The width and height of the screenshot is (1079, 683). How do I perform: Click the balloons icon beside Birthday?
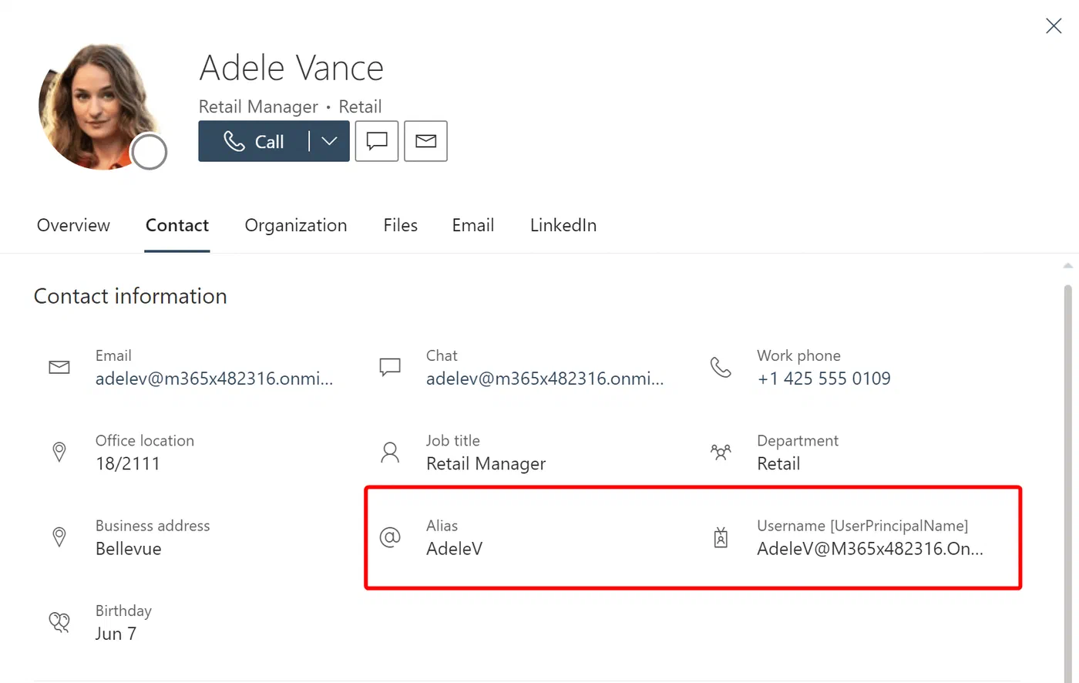pyautogui.click(x=59, y=622)
